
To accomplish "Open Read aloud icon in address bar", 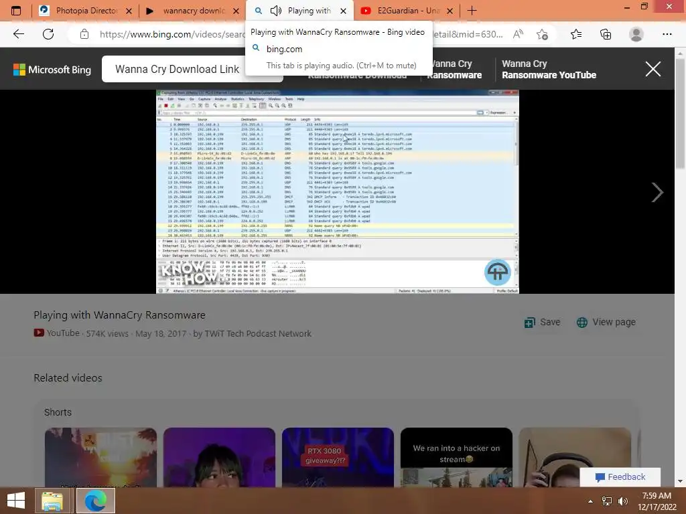I will tap(518, 34).
